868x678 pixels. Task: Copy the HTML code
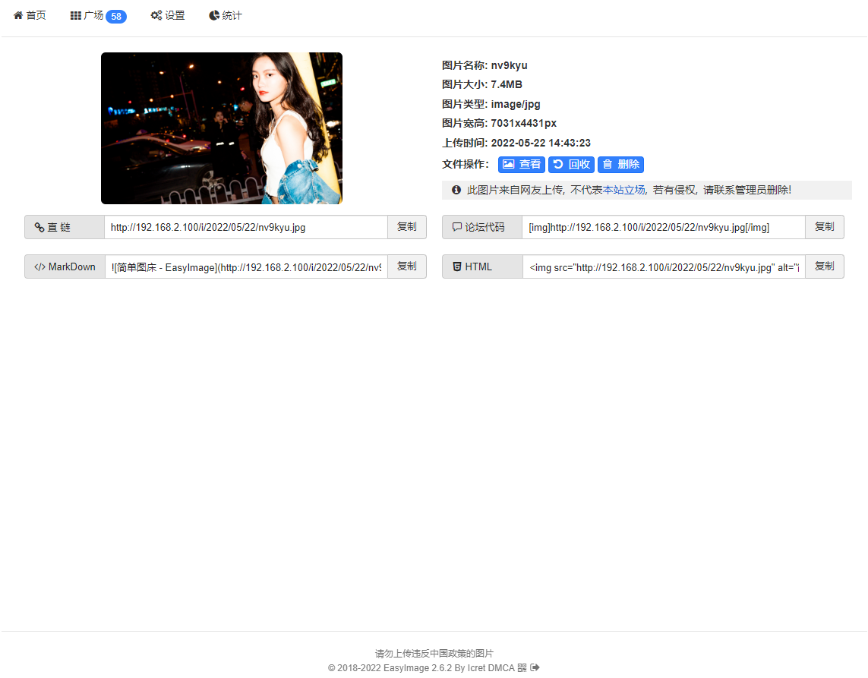824,266
